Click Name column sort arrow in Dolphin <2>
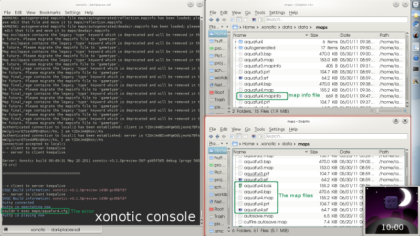 coord(307,35)
